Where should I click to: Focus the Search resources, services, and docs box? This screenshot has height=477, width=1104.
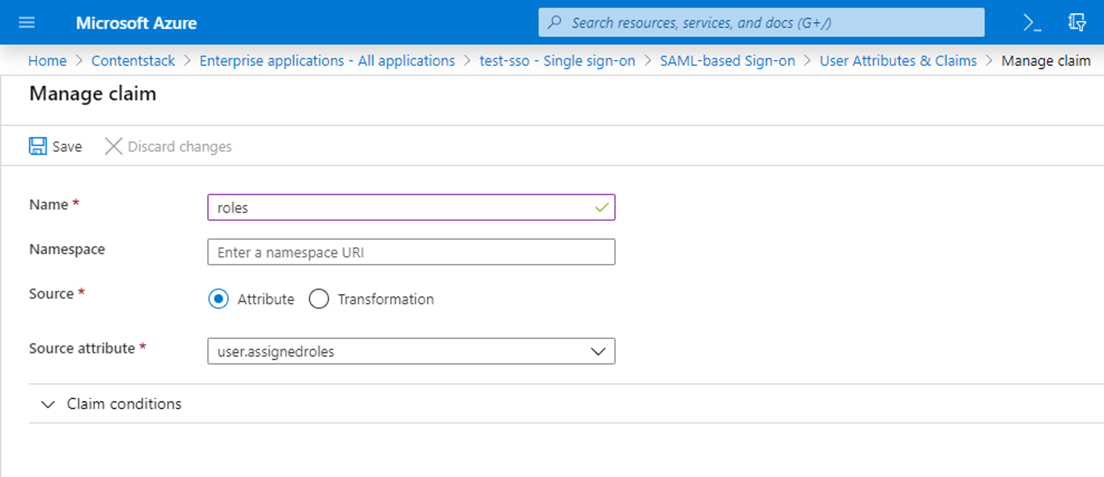click(x=761, y=22)
